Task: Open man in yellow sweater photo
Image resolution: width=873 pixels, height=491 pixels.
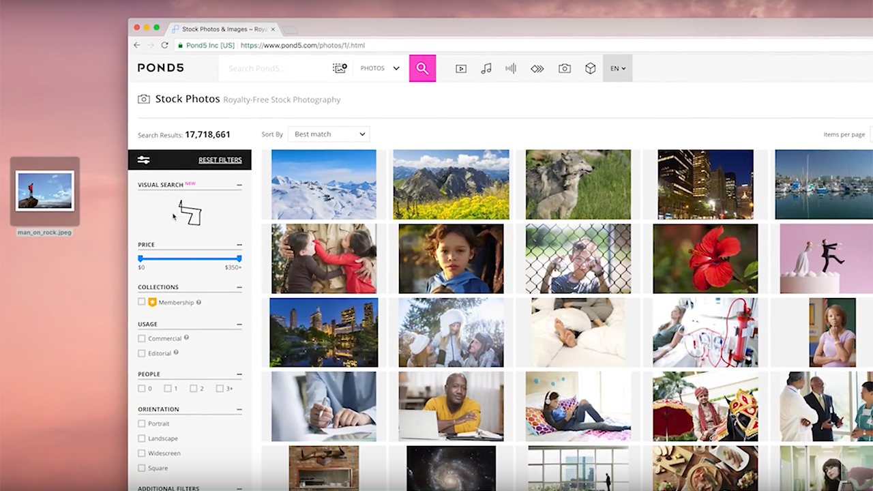Action: click(x=451, y=406)
